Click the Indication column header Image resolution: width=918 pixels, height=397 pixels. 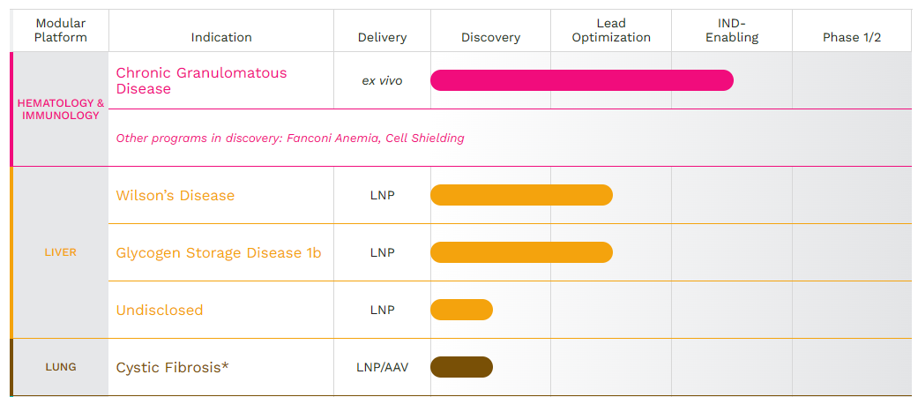(221, 37)
